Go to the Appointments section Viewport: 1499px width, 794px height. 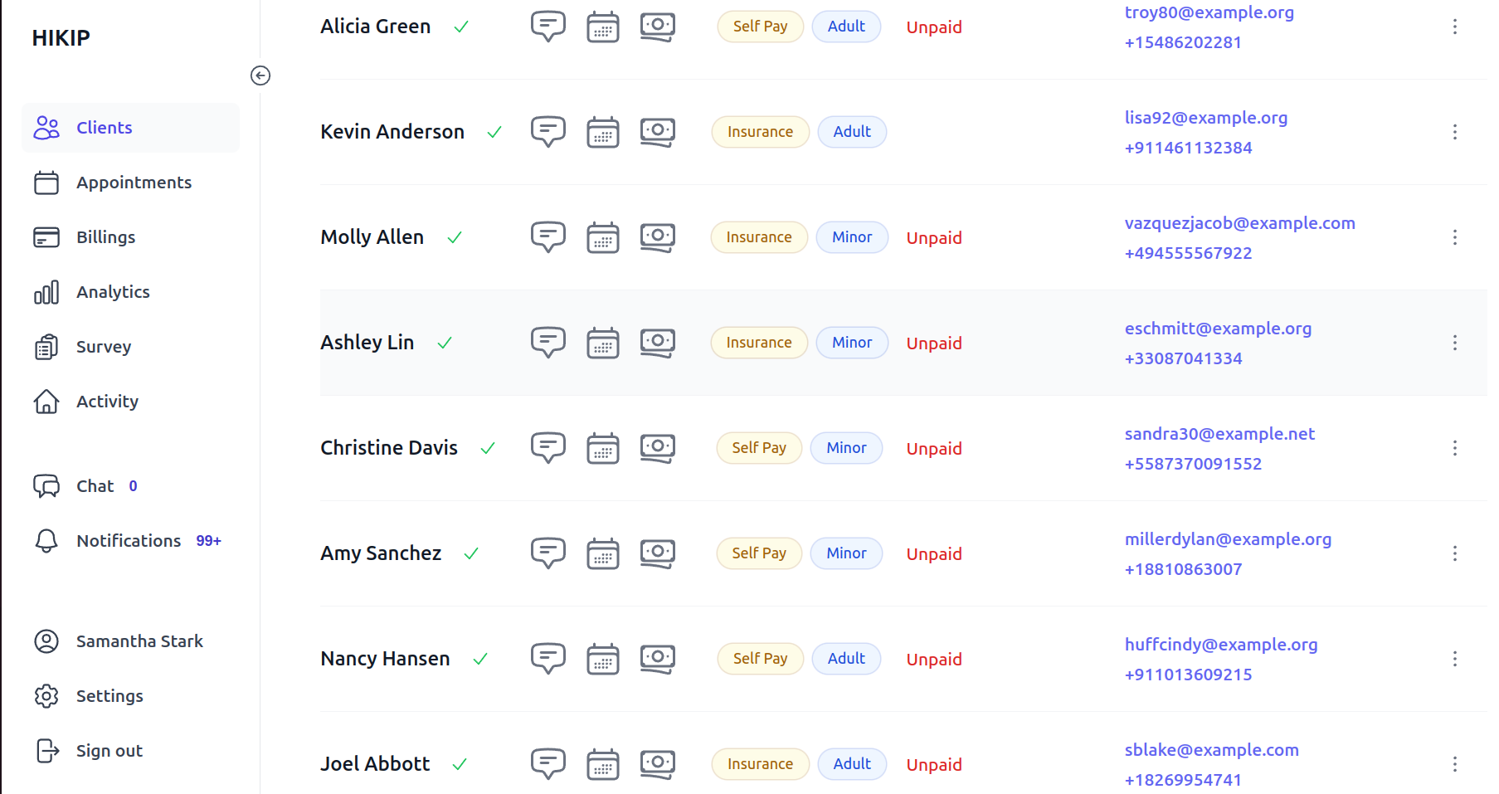(134, 183)
